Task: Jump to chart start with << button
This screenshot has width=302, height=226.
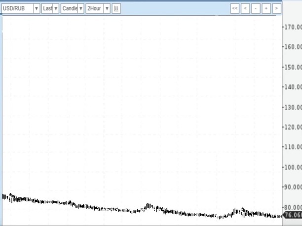Action: coord(235,8)
